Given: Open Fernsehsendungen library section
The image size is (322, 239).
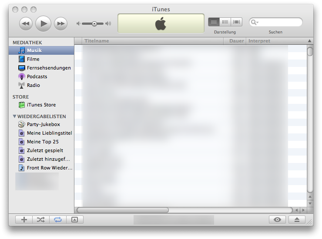Looking at the screenshot, I should 41,68.
